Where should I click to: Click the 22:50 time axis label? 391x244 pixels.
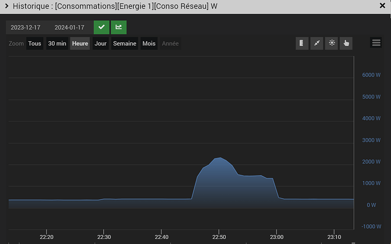coord(219,237)
